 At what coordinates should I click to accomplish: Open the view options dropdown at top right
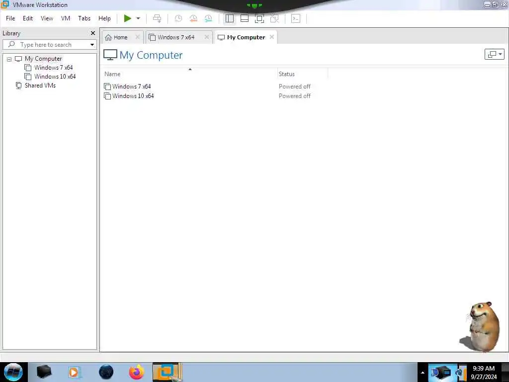click(494, 54)
